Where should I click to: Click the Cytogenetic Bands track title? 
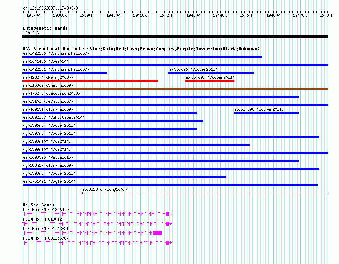(45, 28)
